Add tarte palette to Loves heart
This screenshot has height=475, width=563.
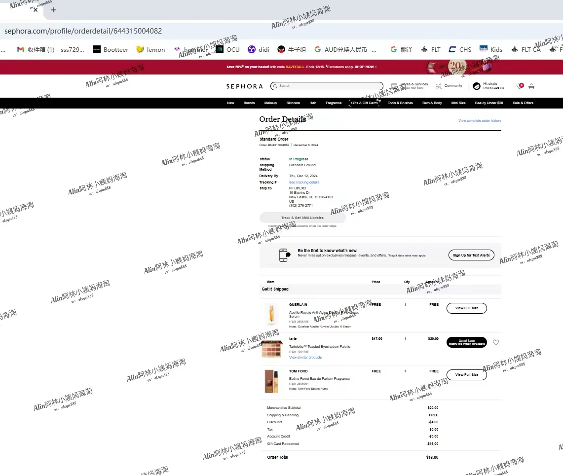[x=496, y=342]
